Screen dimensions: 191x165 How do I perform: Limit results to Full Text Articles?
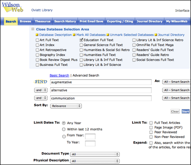coord(151,123)
